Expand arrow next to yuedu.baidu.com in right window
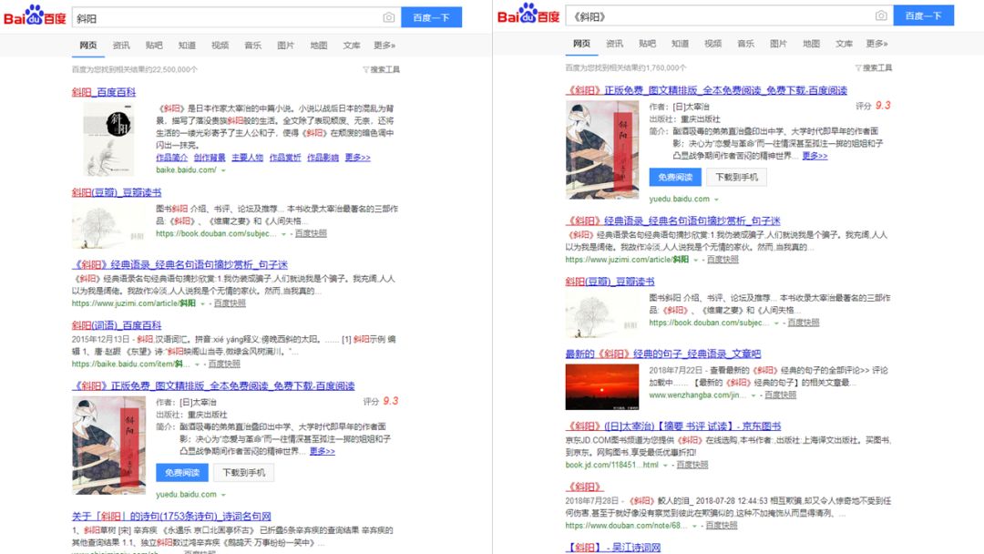 [x=717, y=200]
